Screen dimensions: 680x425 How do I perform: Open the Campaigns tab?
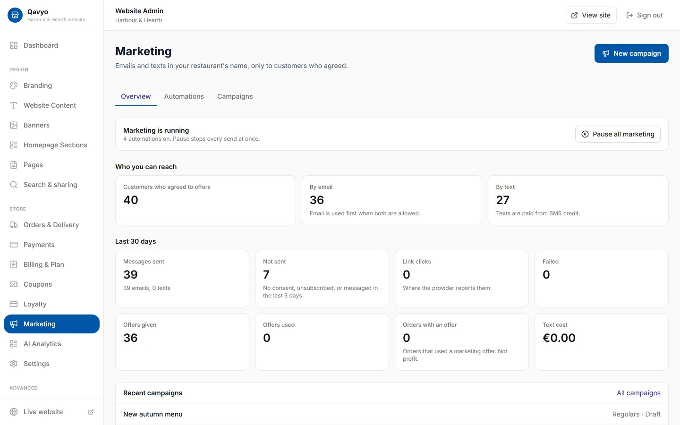click(235, 96)
